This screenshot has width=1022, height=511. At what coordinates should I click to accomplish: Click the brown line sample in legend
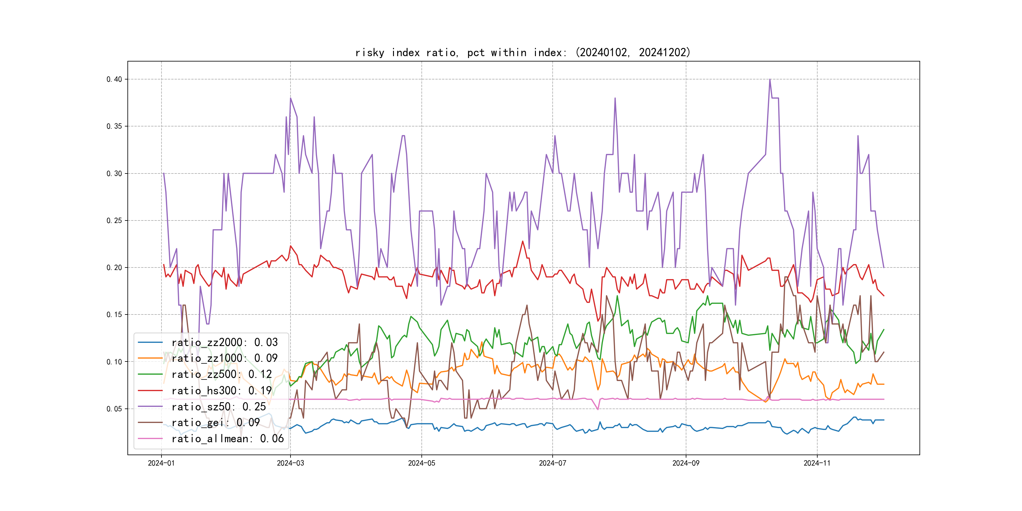[x=150, y=423]
